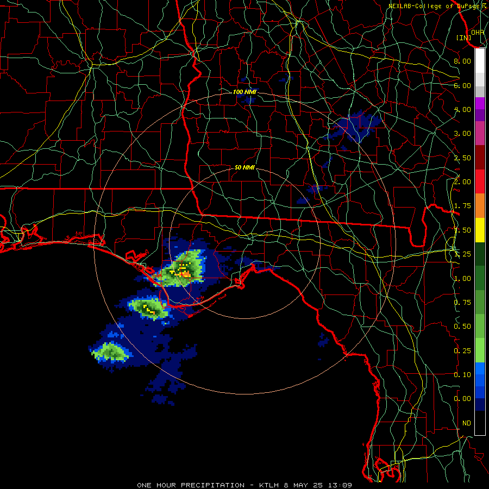Pick the bright red legend swatch
This screenshot has height=489, width=489.
click(x=480, y=181)
